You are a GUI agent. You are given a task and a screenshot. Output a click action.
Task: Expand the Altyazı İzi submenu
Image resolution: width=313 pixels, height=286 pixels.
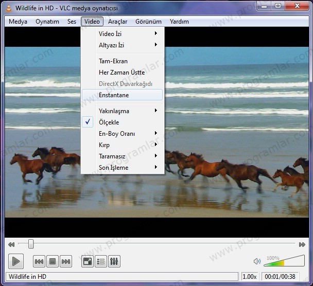[123, 45]
